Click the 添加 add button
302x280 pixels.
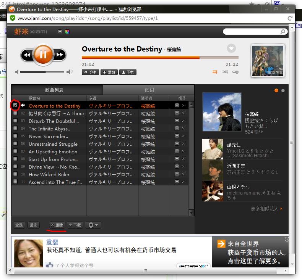pos(109,72)
